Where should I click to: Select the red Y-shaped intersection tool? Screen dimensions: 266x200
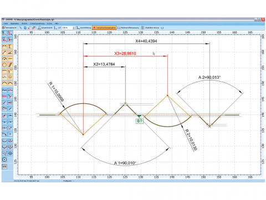[10, 96]
